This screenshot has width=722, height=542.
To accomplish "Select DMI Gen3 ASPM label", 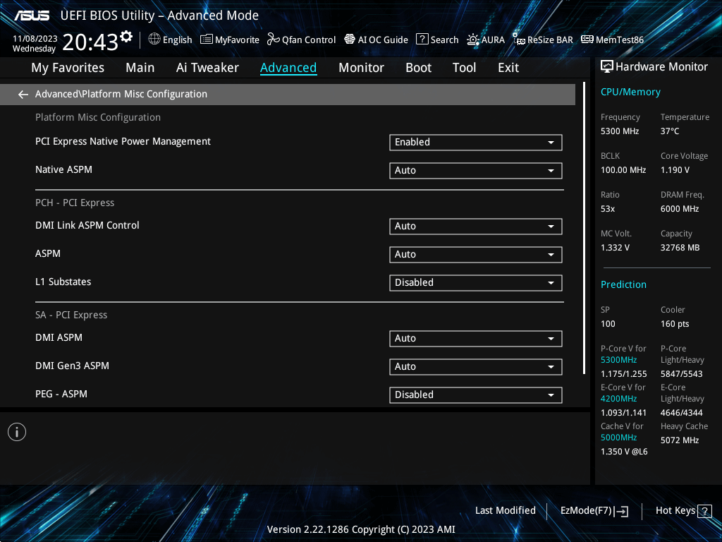I will [x=73, y=366].
